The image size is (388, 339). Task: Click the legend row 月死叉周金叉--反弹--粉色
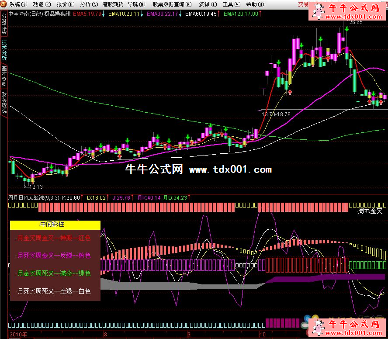click(54, 256)
